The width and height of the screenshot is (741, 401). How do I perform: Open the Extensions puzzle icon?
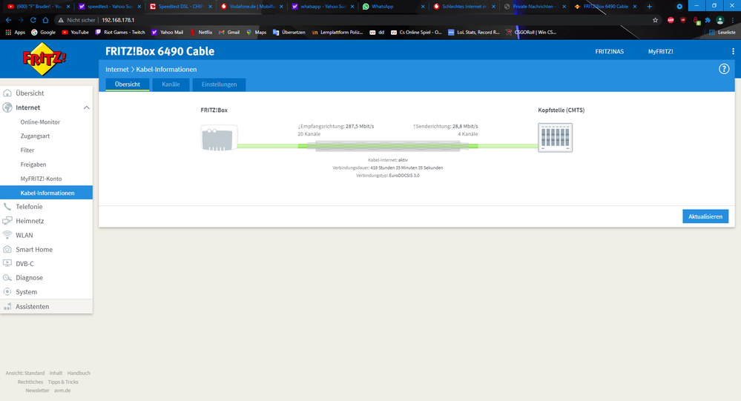708,20
